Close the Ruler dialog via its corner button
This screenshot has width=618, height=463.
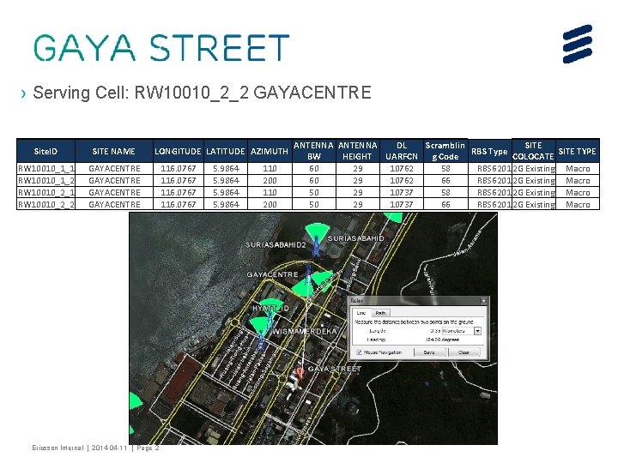(483, 301)
